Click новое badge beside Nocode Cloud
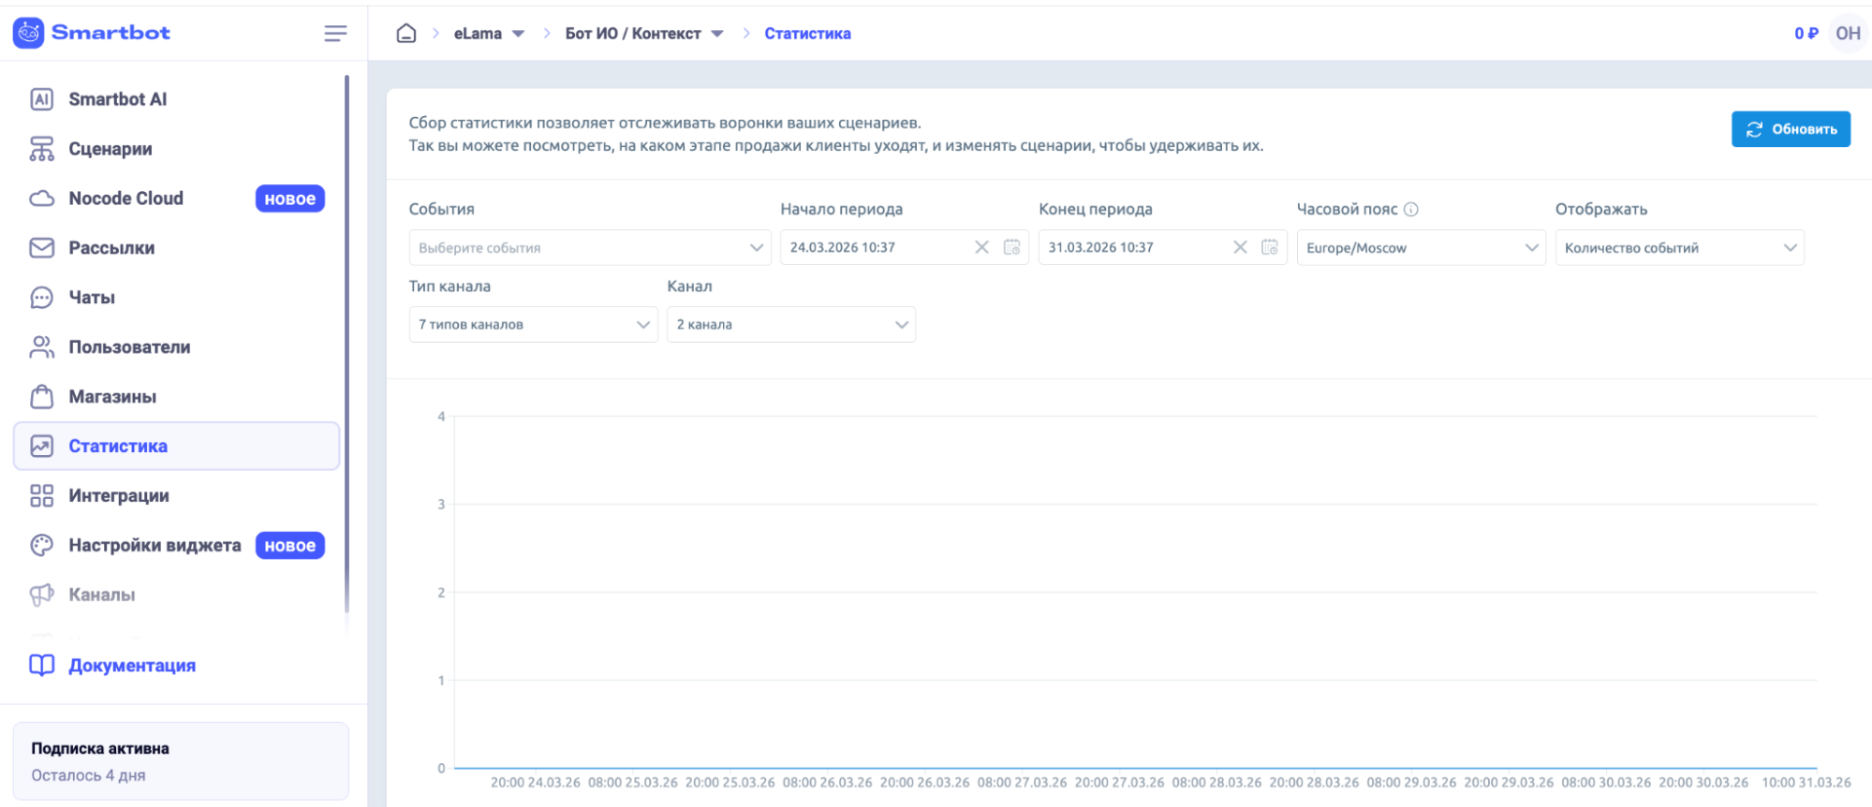This screenshot has height=807, width=1872. [290, 198]
